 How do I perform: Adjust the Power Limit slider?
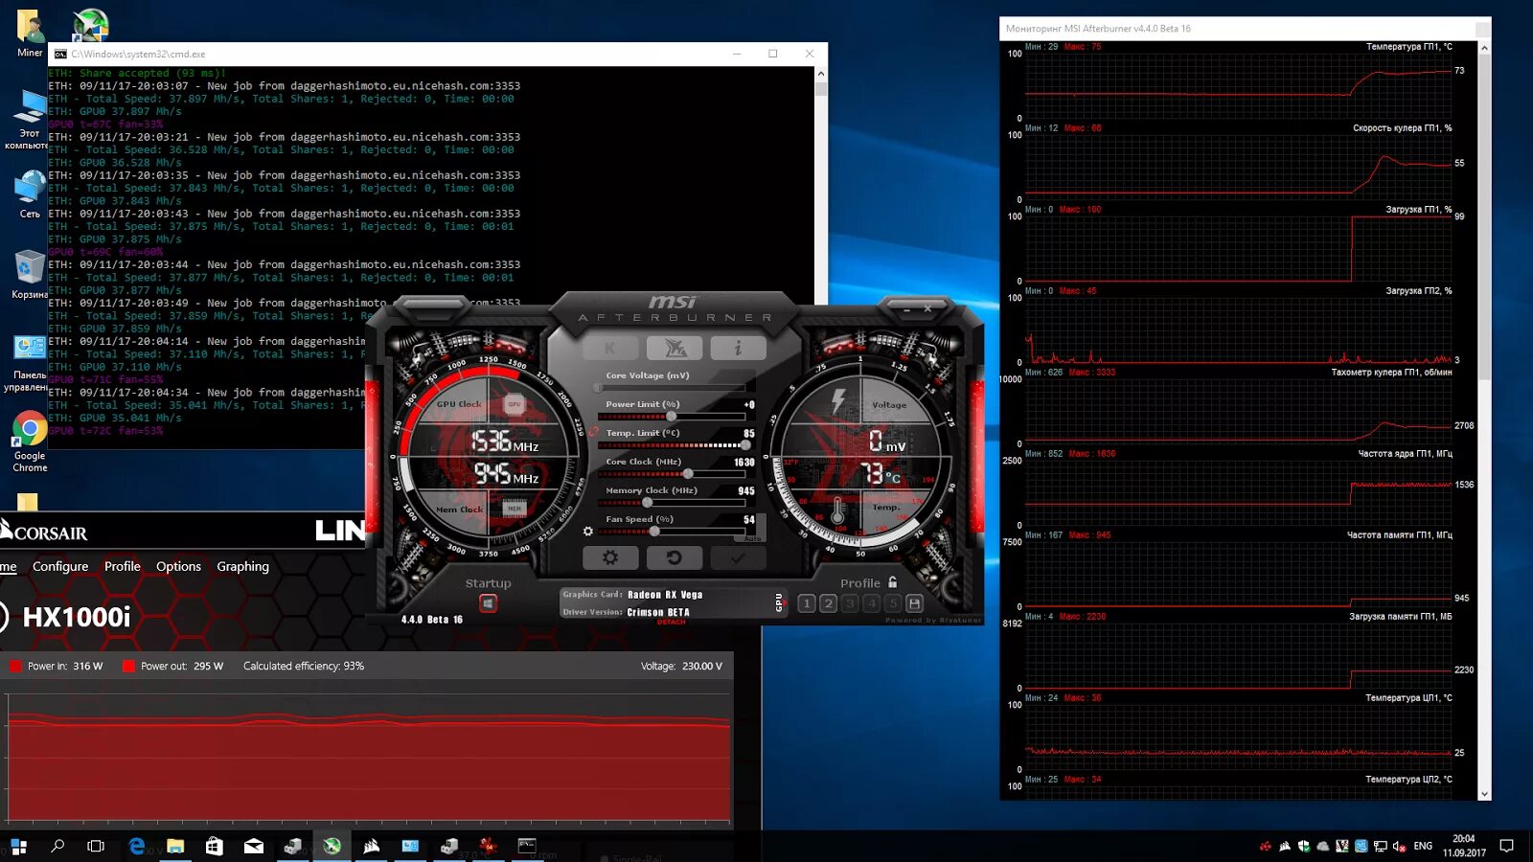tap(671, 417)
